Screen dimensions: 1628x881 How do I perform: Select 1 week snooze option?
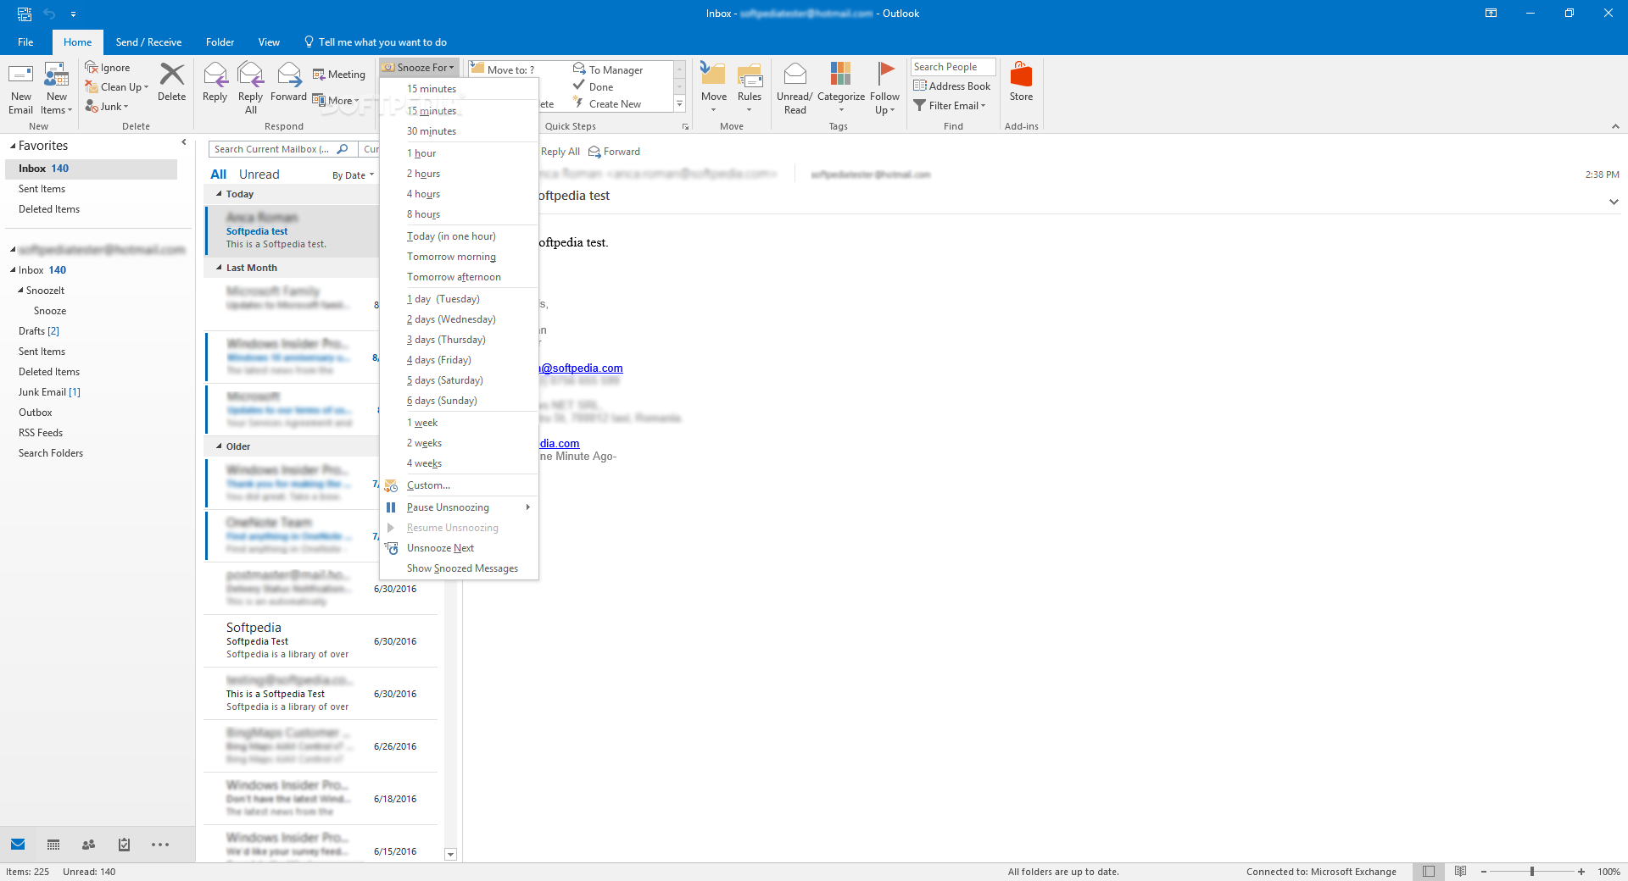[459, 423]
